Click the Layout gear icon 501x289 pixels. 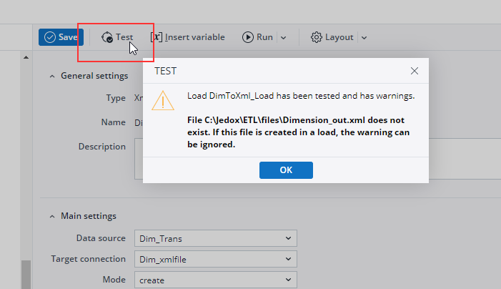[x=316, y=37]
